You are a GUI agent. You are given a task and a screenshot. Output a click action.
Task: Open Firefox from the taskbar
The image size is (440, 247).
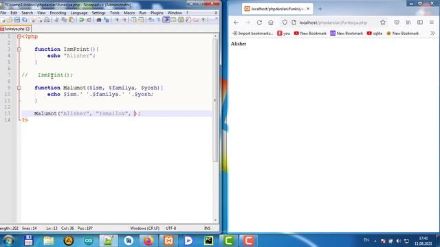(148, 241)
